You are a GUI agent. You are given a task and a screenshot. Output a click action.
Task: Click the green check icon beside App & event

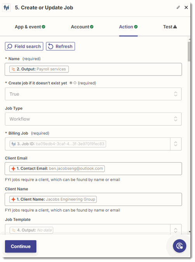[x=44, y=27]
